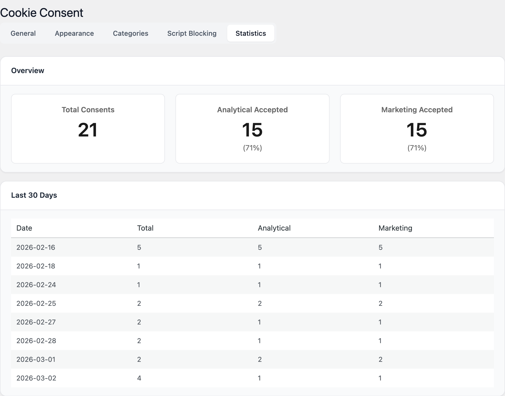Click the Total column header

(145, 228)
